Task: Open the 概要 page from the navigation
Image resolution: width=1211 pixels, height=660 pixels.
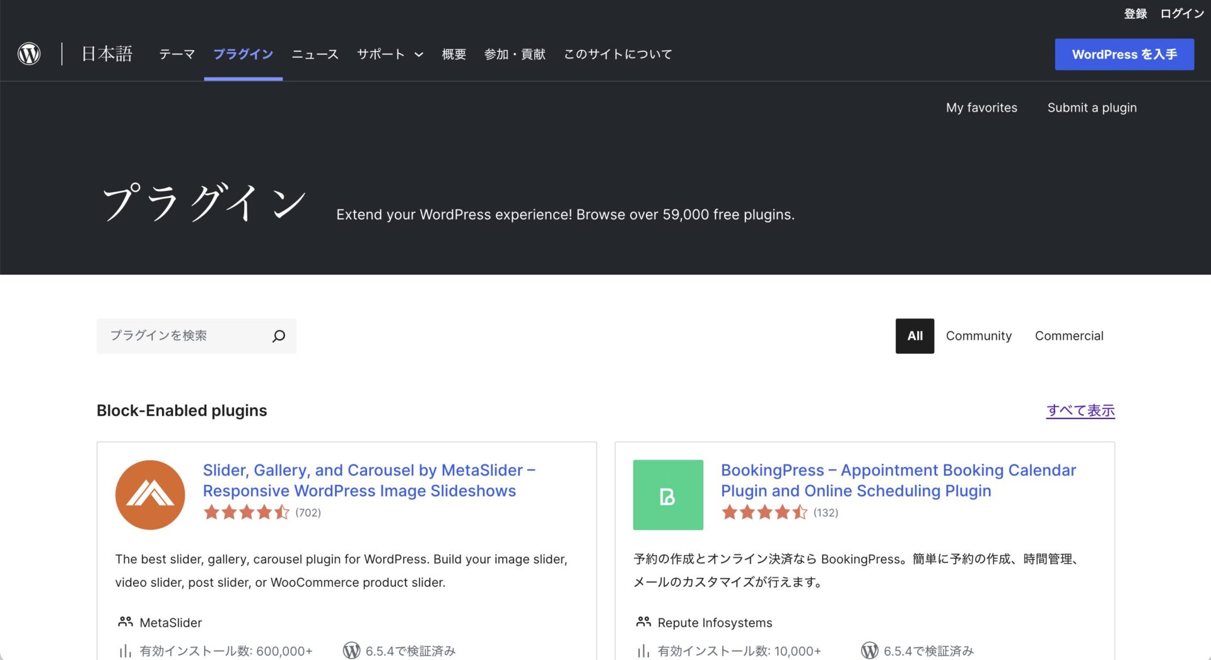Action: click(453, 55)
